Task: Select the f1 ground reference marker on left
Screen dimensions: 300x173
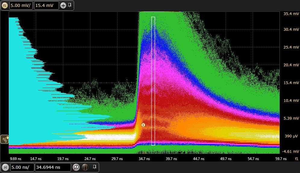Action: 5,139
